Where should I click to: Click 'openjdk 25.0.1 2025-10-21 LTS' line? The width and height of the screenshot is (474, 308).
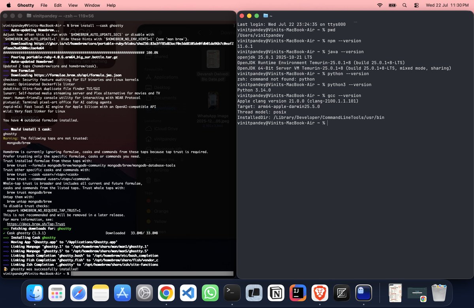point(275,57)
